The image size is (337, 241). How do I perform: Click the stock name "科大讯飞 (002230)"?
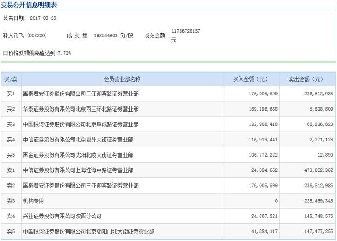coord(25,35)
